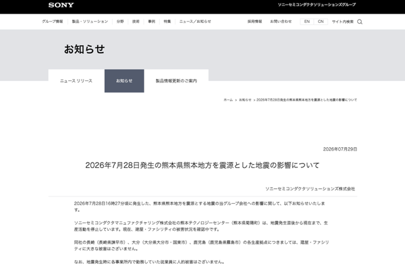Open the site search magnifier icon
This screenshot has width=405, height=270.
tap(360, 22)
